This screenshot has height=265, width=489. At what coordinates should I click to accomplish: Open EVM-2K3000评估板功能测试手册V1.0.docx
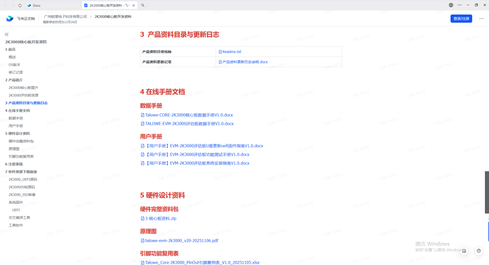197,154
